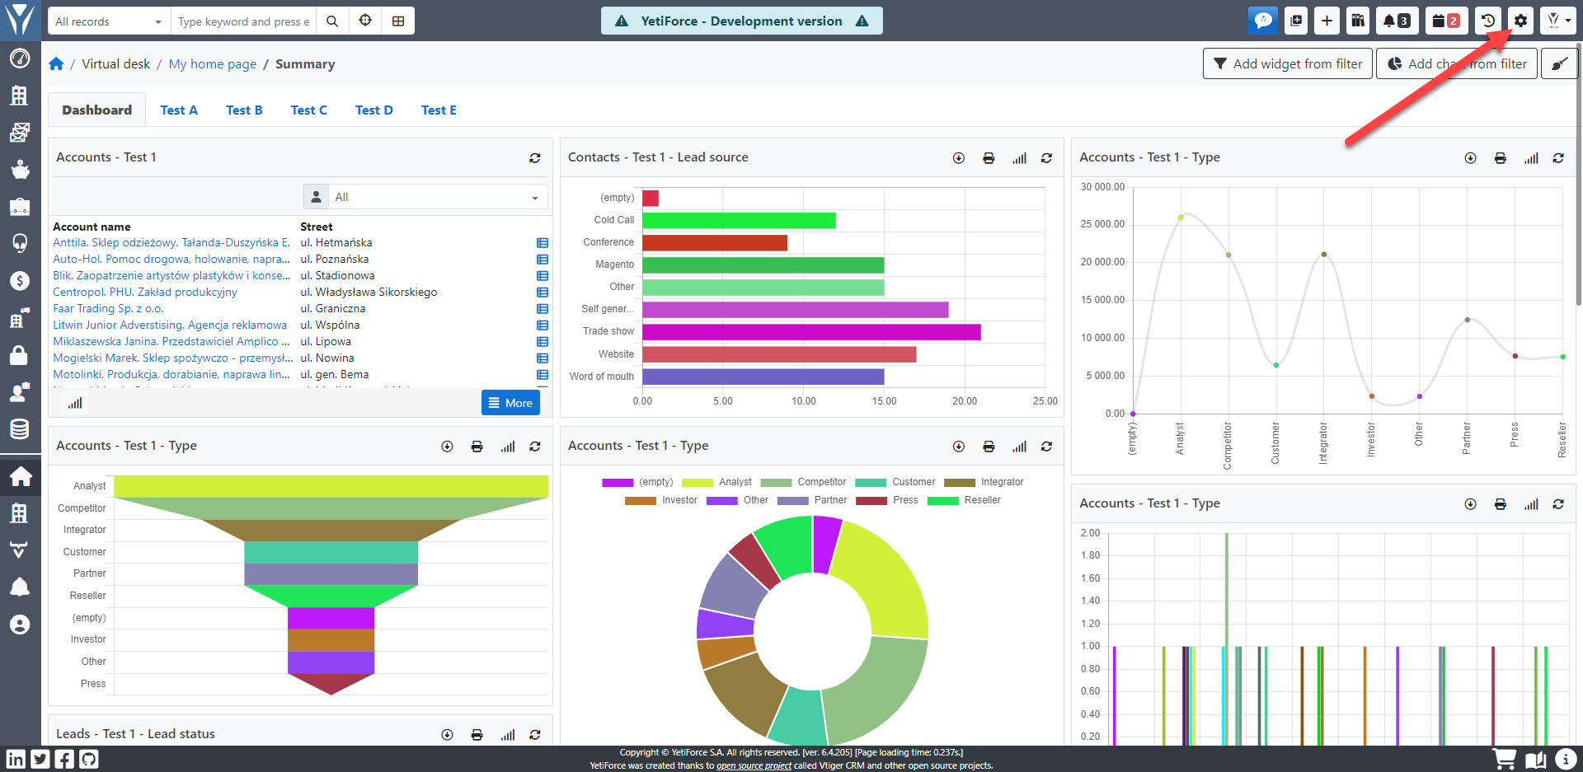Open the shopping cart footer icon
The image size is (1583, 772).
pyautogui.click(x=1505, y=759)
